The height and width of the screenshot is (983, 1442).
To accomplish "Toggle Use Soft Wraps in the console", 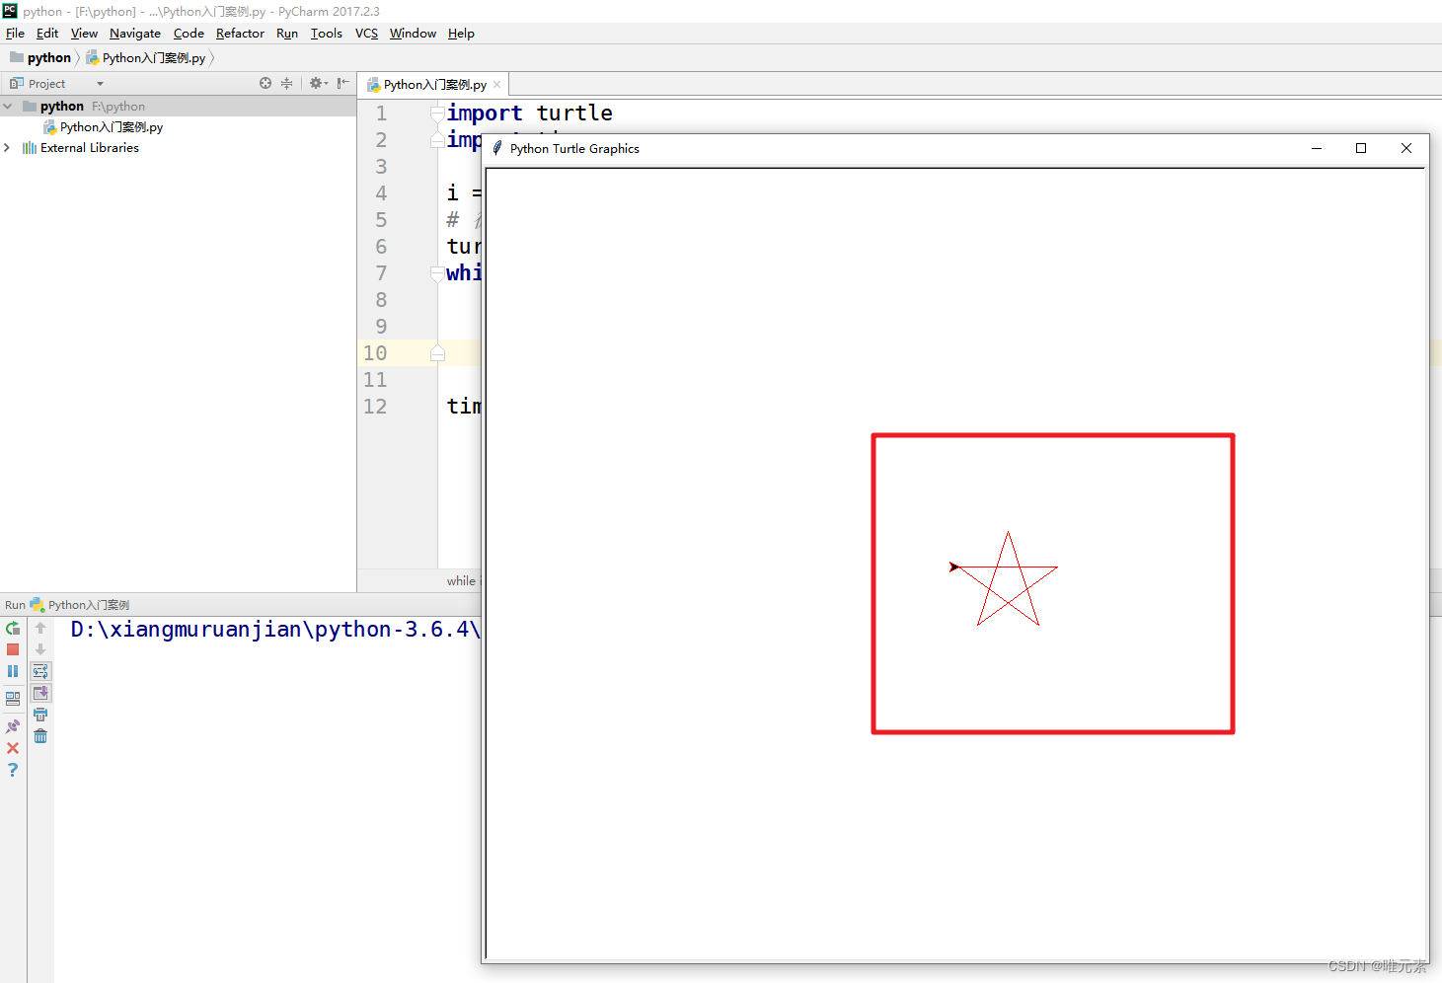I will click(40, 671).
